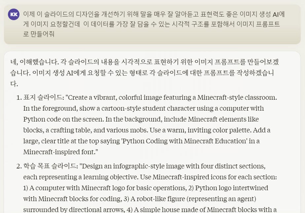Click text 'A robot-like figure (representing an agent)'
Viewport: 305px width, 213px height.
pyautogui.click(x=193, y=199)
